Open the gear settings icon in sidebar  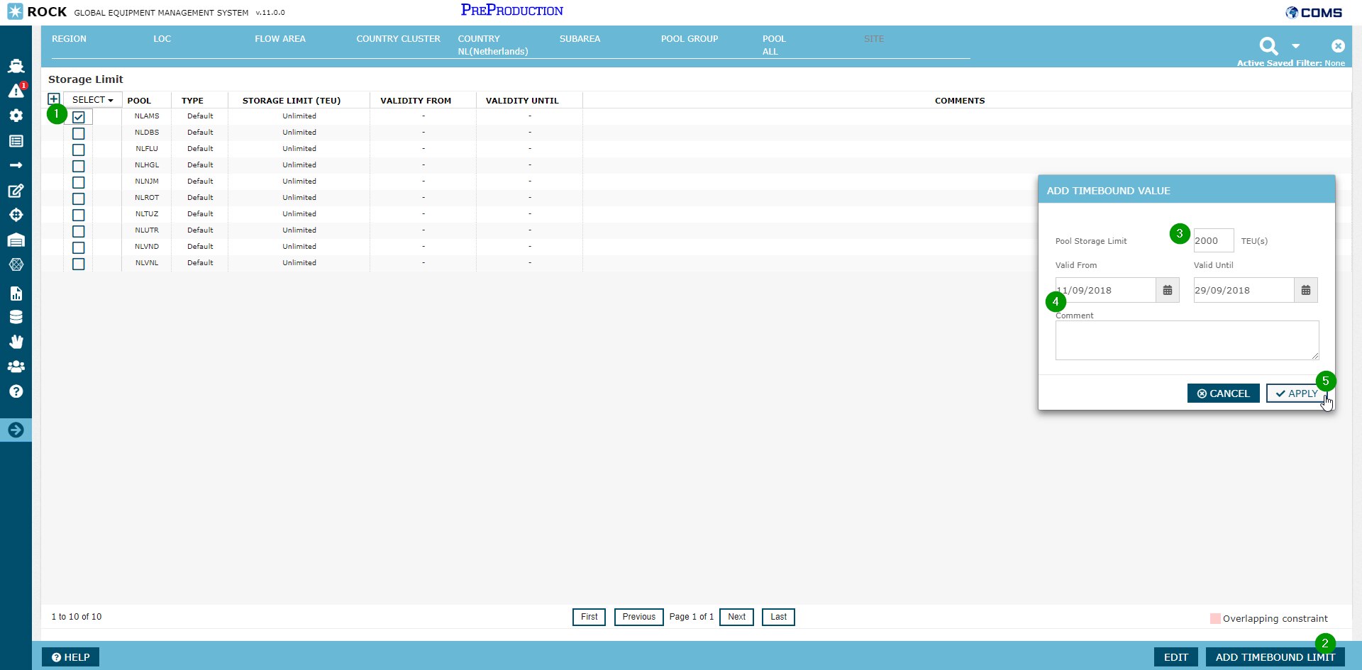(16, 116)
